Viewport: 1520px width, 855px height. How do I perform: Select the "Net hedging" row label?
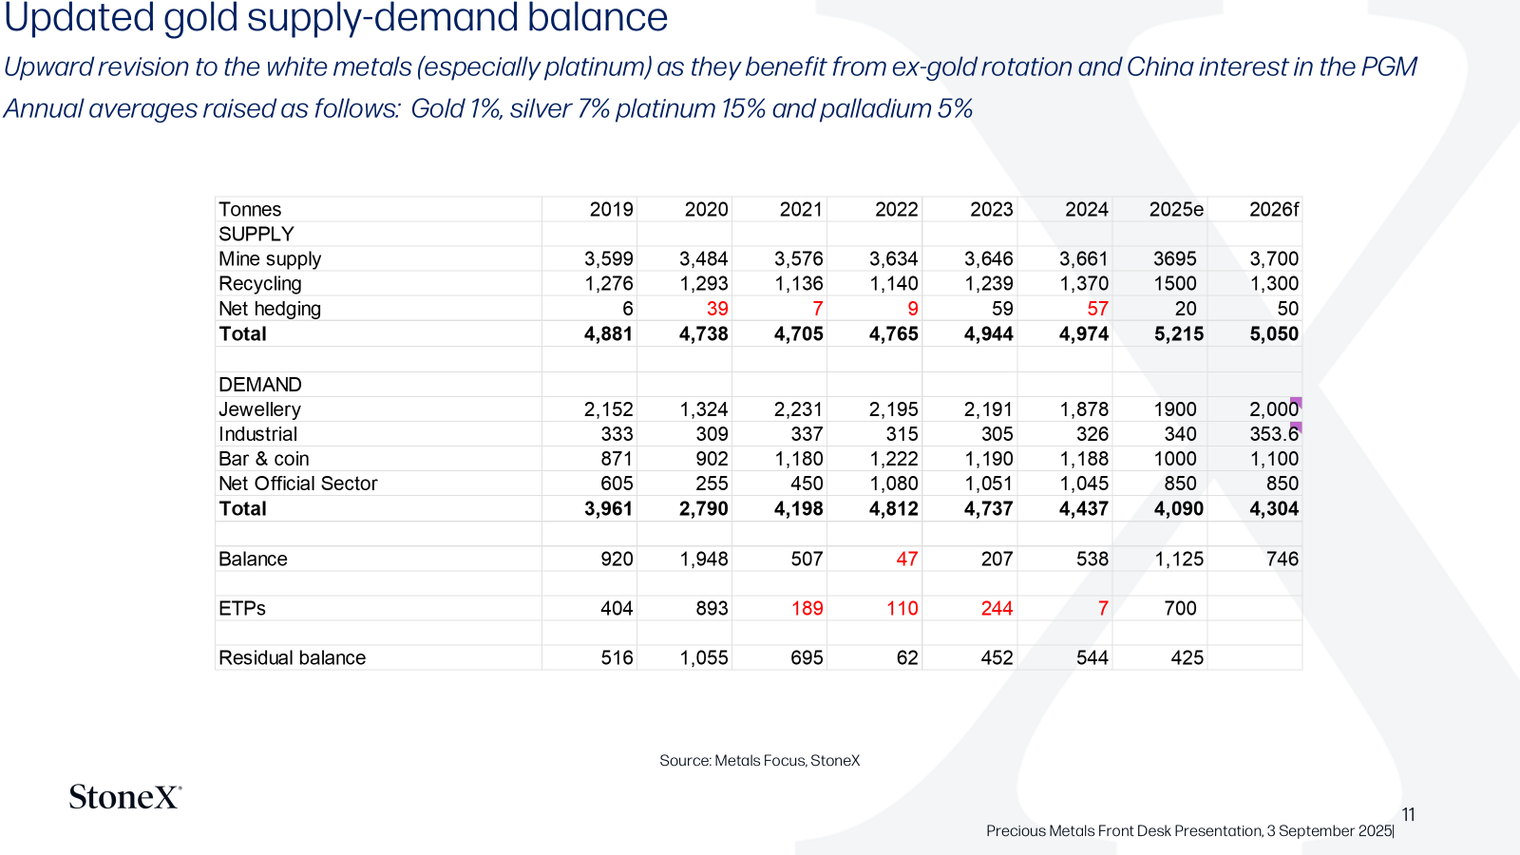(270, 309)
